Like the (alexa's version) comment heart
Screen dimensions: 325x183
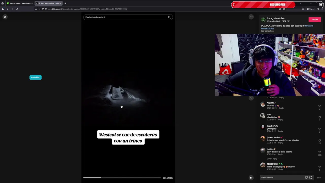pyautogui.click(x=320, y=140)
